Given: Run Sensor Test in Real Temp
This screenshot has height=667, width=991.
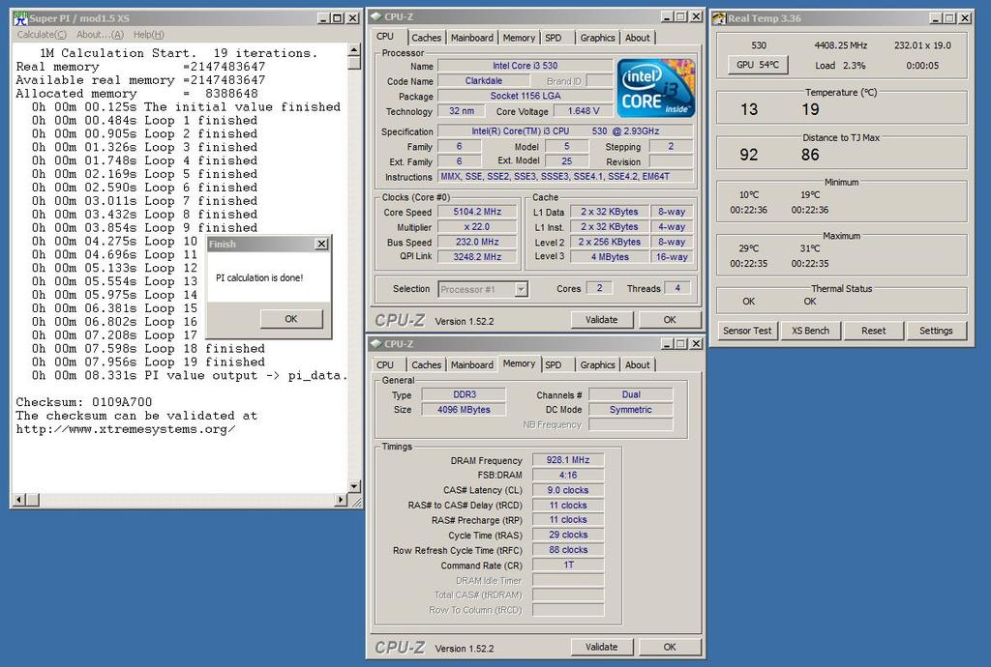Looking at the screenshot, I should (x=747, y=331).
